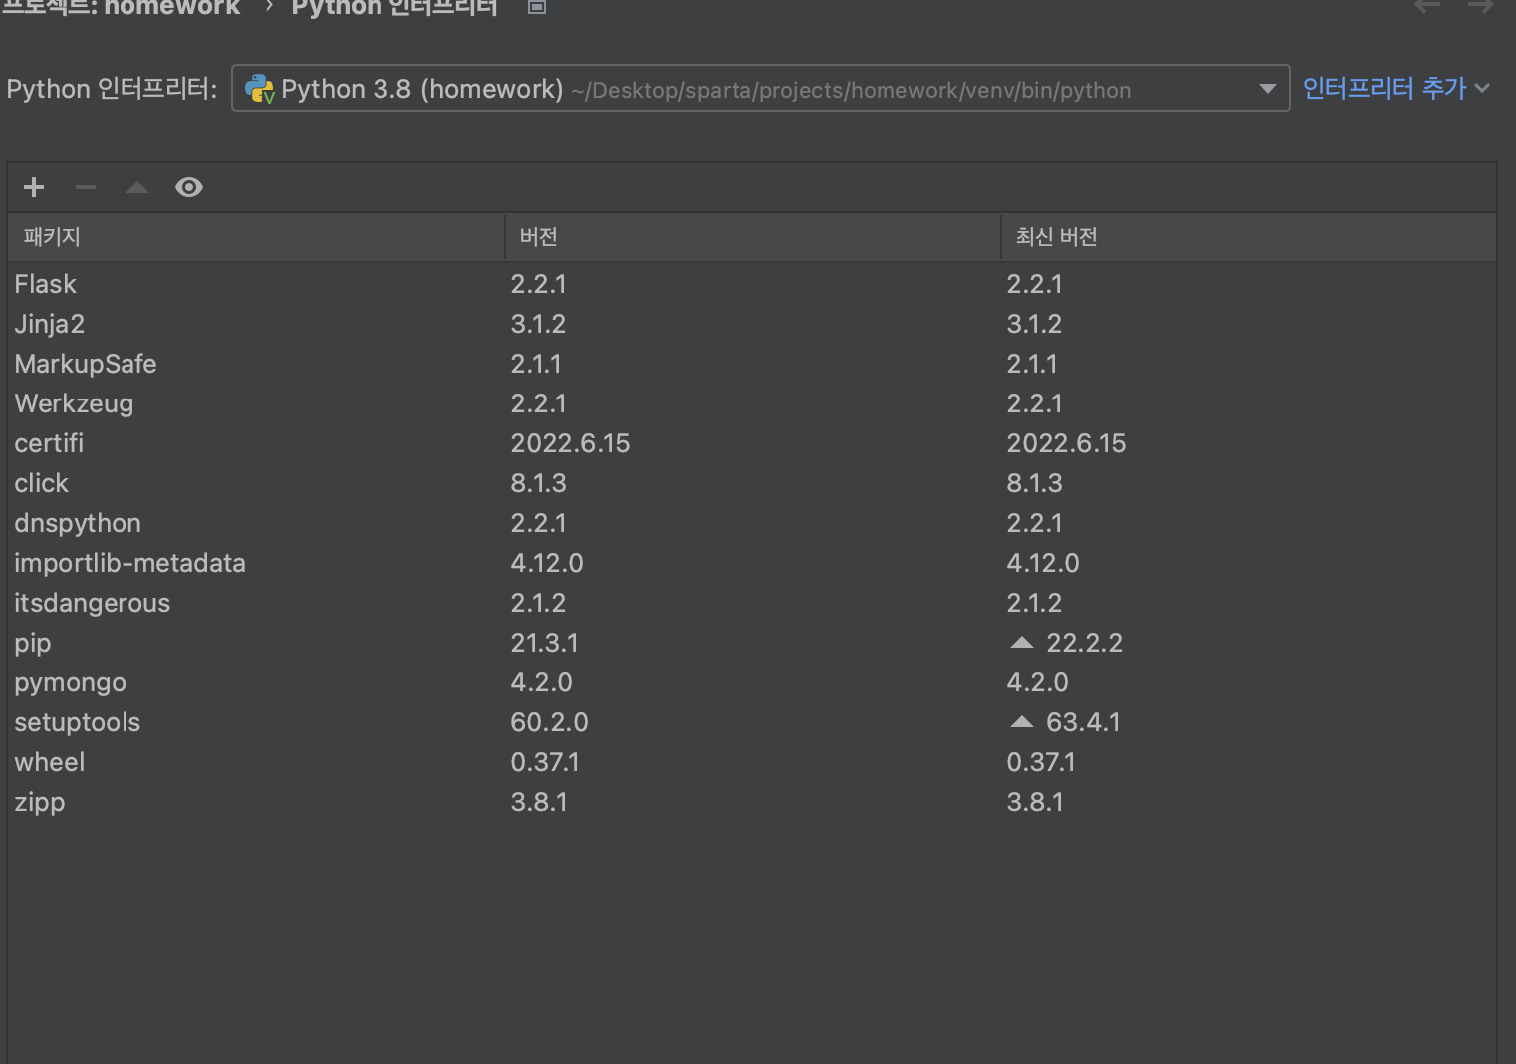Select the wheel package name
Screen dimensions: 1516x1064
[50, 762]
